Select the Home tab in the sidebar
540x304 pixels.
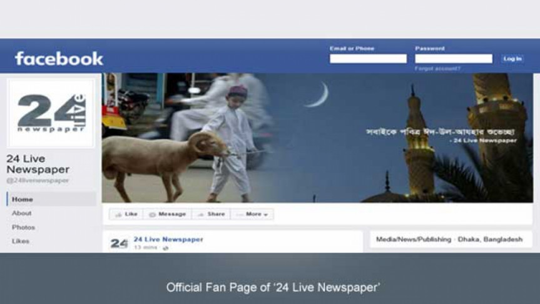[x=51, y=200]
